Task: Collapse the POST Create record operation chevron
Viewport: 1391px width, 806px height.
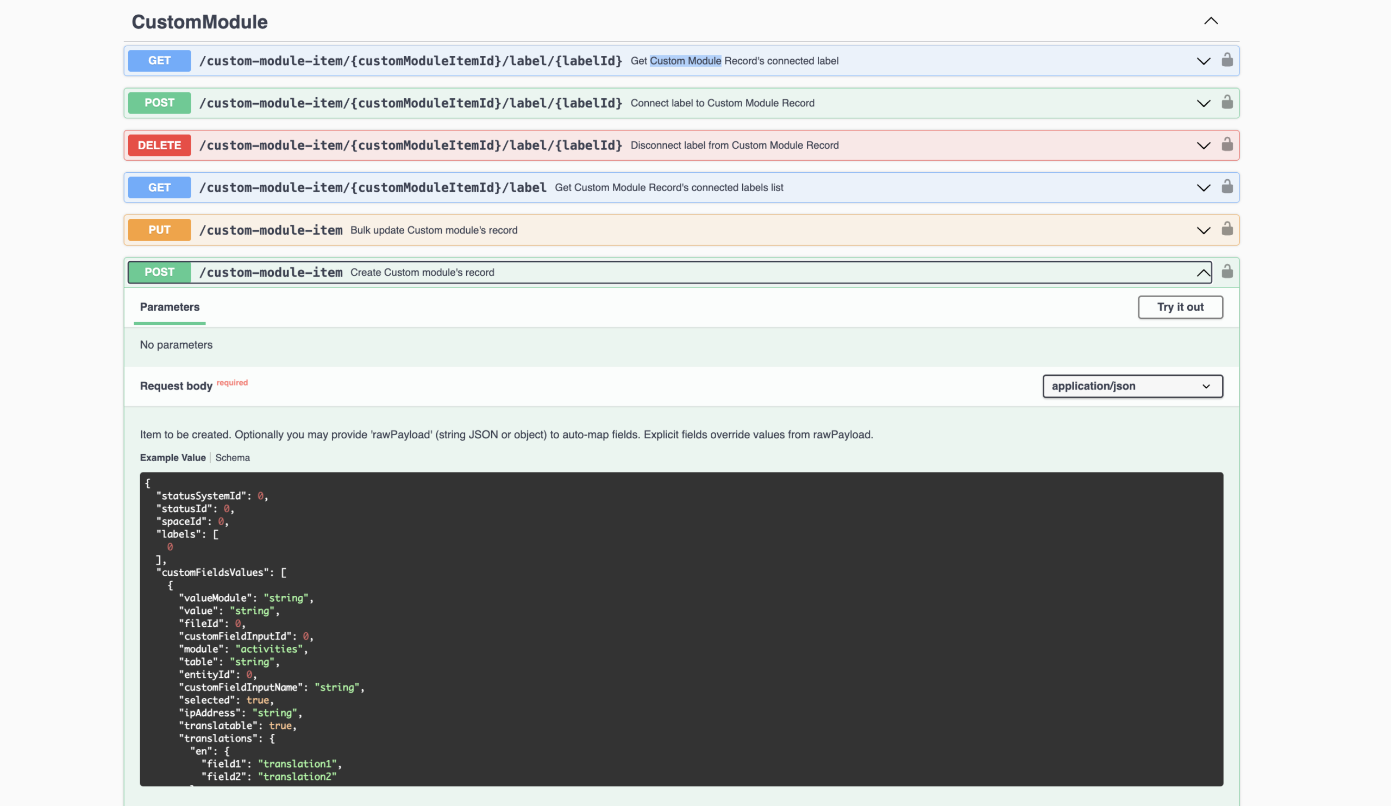Action: coord(1203,273)
